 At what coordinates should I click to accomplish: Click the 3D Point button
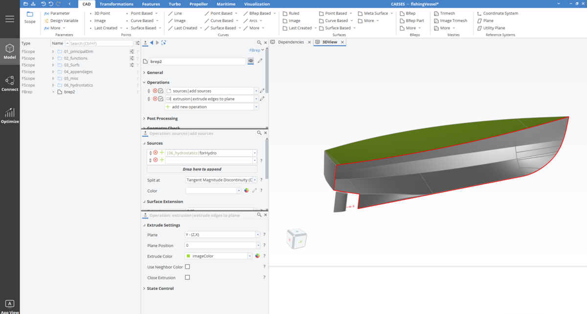click(100, 13)
